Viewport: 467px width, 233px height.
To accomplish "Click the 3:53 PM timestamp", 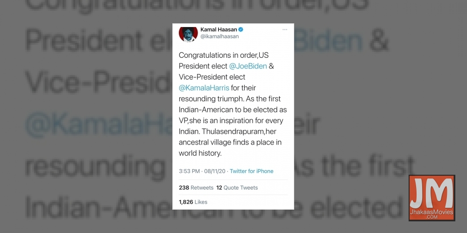I will [x=189, y=171].
